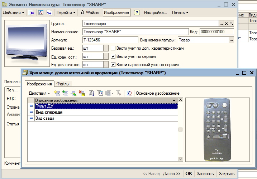Open the Действия menu in the Номенклатура window
257x179 pixels.
[13, 13]
